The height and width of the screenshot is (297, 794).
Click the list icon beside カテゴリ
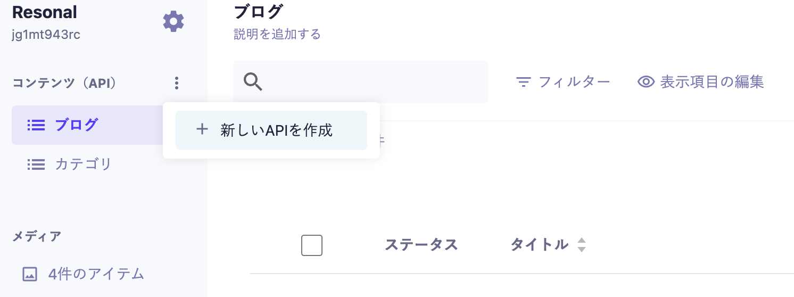click(x=36, y=164)
